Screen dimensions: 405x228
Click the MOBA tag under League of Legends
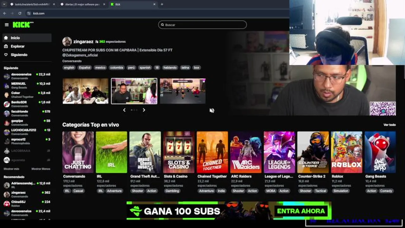pyautogui.click(x=271, y=191)
